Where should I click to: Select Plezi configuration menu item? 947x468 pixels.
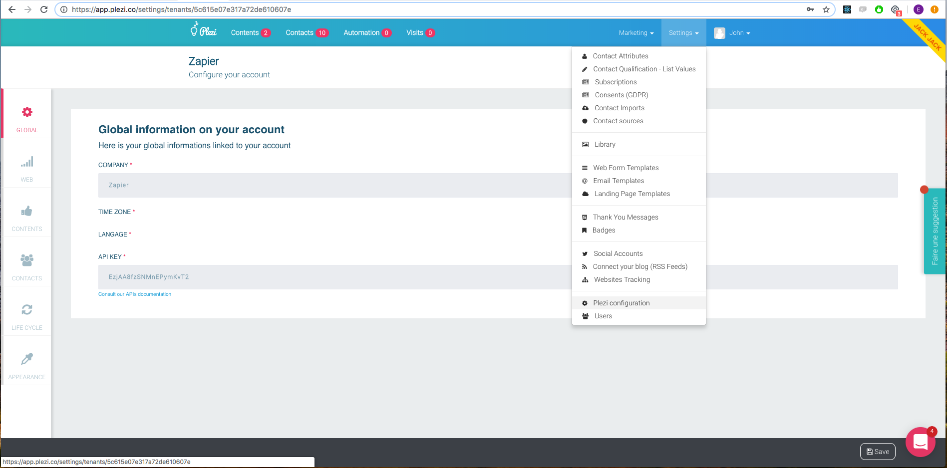coord(639,303)
